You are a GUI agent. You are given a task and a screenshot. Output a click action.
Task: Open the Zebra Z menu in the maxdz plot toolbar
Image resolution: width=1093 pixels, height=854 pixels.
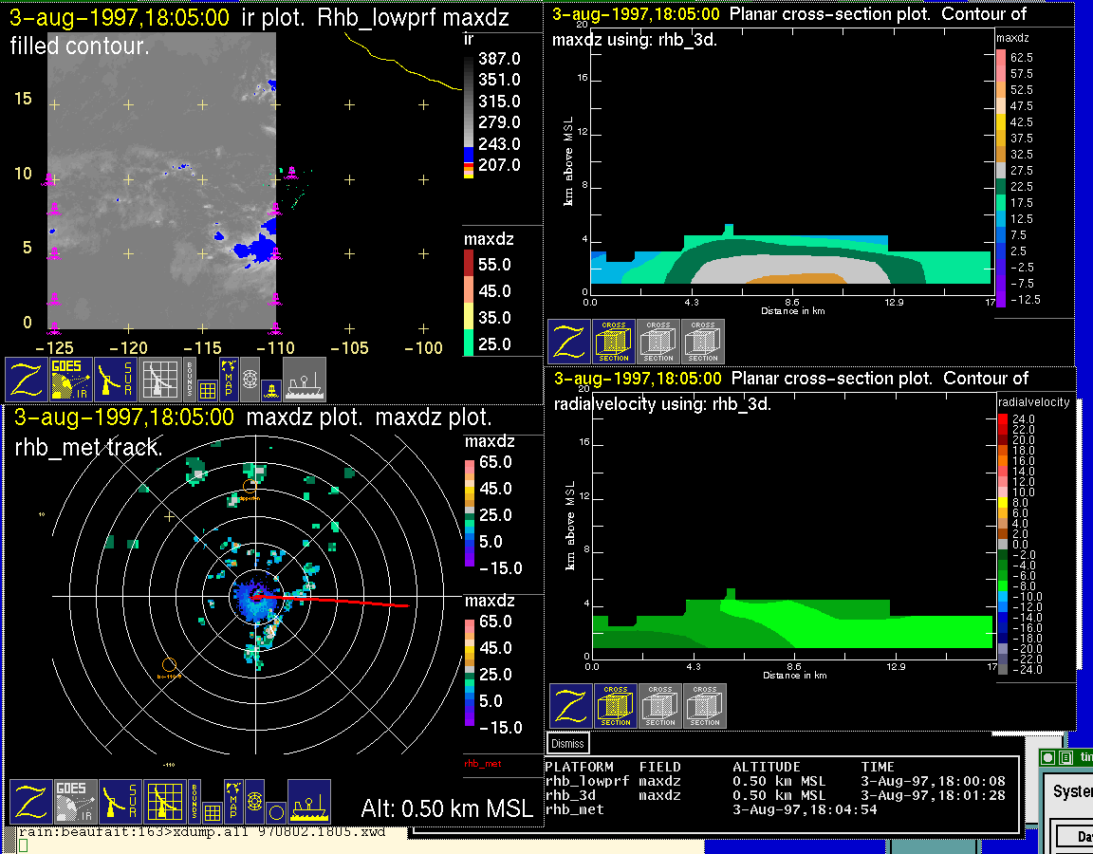29,802
